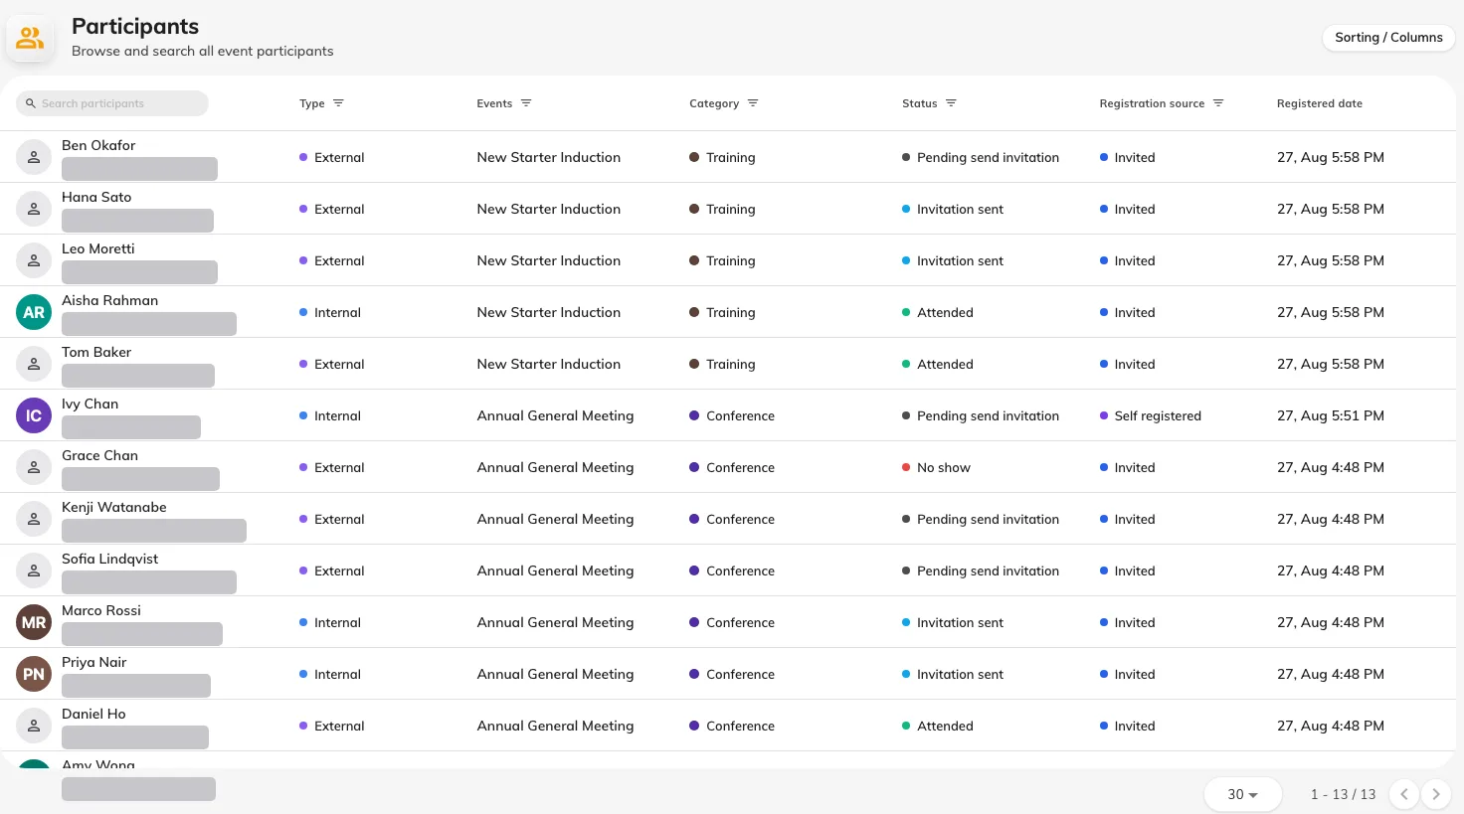Click Marco Rossi's MR avatar
Viewport: 1464px width, 814px height.
[x=34, y=622]
